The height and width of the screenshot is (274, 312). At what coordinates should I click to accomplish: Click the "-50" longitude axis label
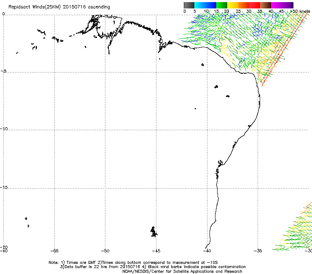click(x=105, y=251)
